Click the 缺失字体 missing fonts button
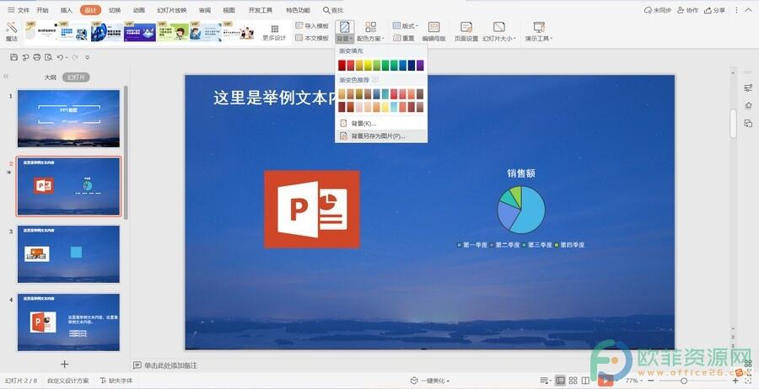Viewport: 759px width, 389px height. click(116, 381)
